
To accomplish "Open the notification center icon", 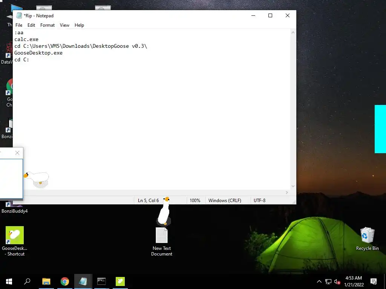I will click(x=374, y=281).
